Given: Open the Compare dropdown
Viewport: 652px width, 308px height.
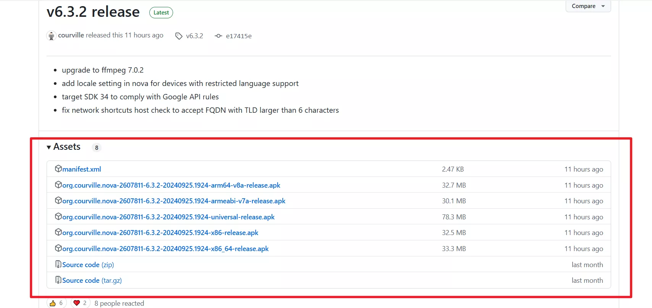Looking at the screenshot, I should tap(588, 6).
